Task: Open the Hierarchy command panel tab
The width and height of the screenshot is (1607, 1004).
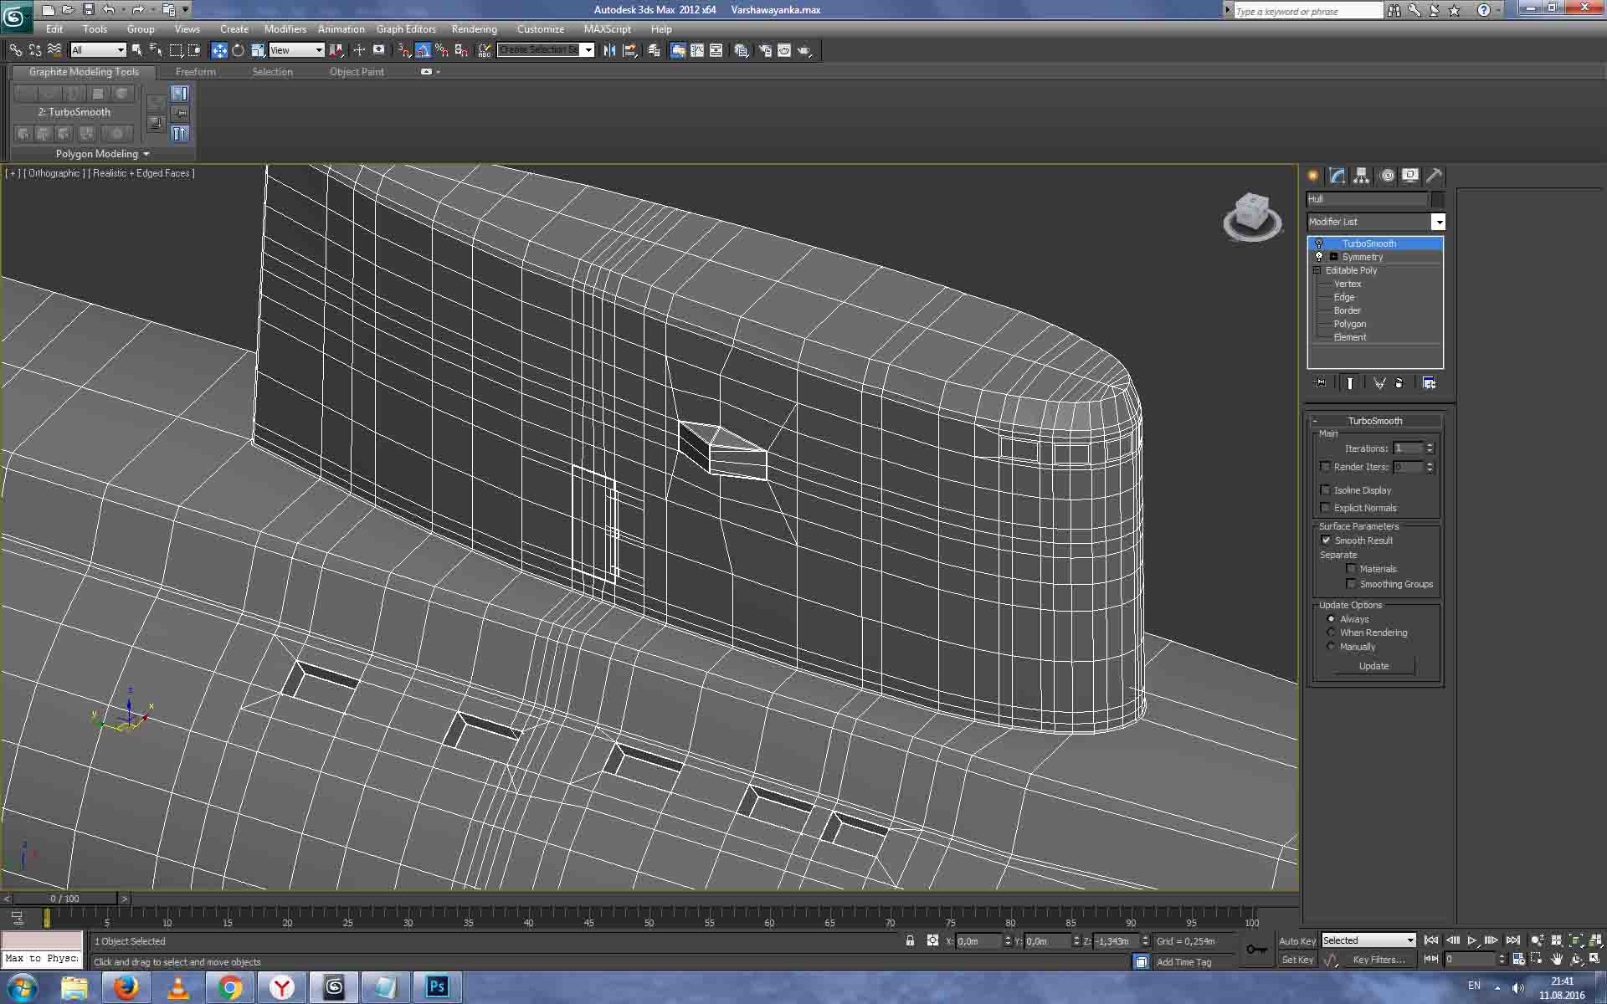Action: (x=1362, y=176)
